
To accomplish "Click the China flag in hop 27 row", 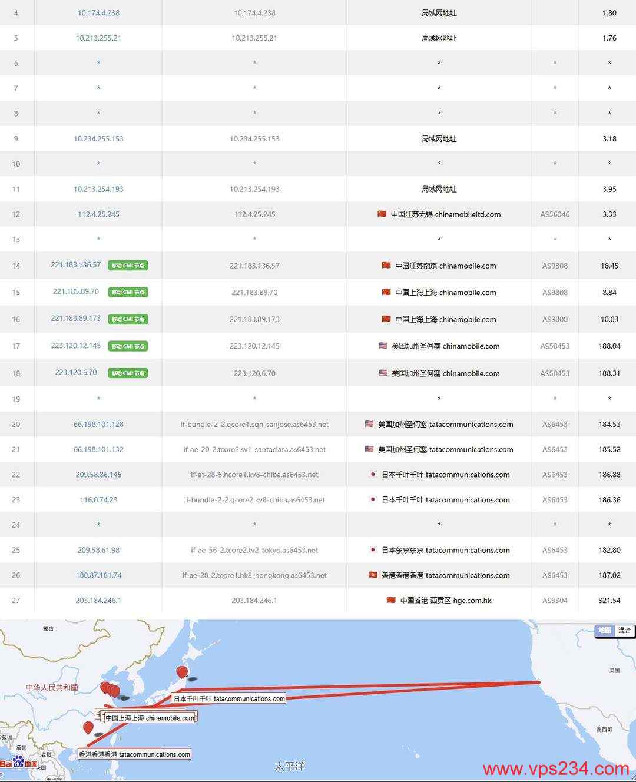I will tap(391, 600).
